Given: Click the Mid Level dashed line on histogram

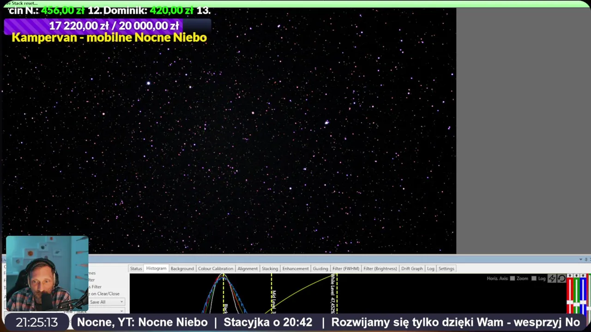Looking at the screenshot, I should [271, 293].
